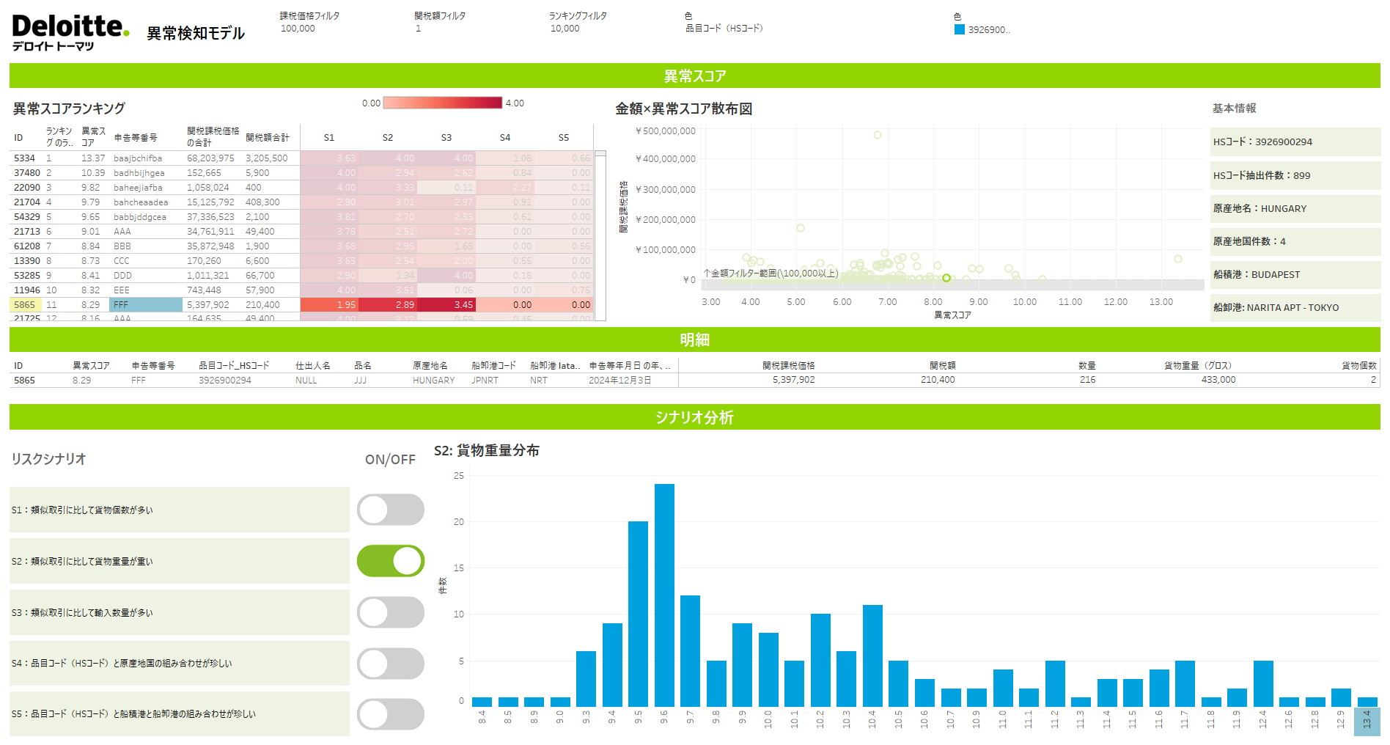Click the scroll-up arrow of ranking table
1390x745 pixels.
pos(600,154)
